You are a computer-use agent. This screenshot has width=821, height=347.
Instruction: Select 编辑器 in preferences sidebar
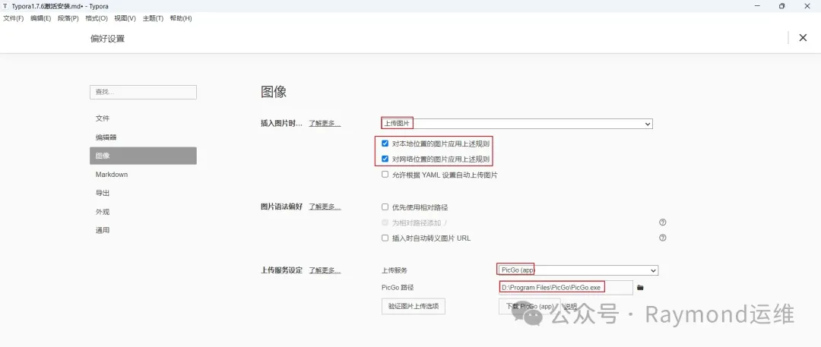pos(143,137)
